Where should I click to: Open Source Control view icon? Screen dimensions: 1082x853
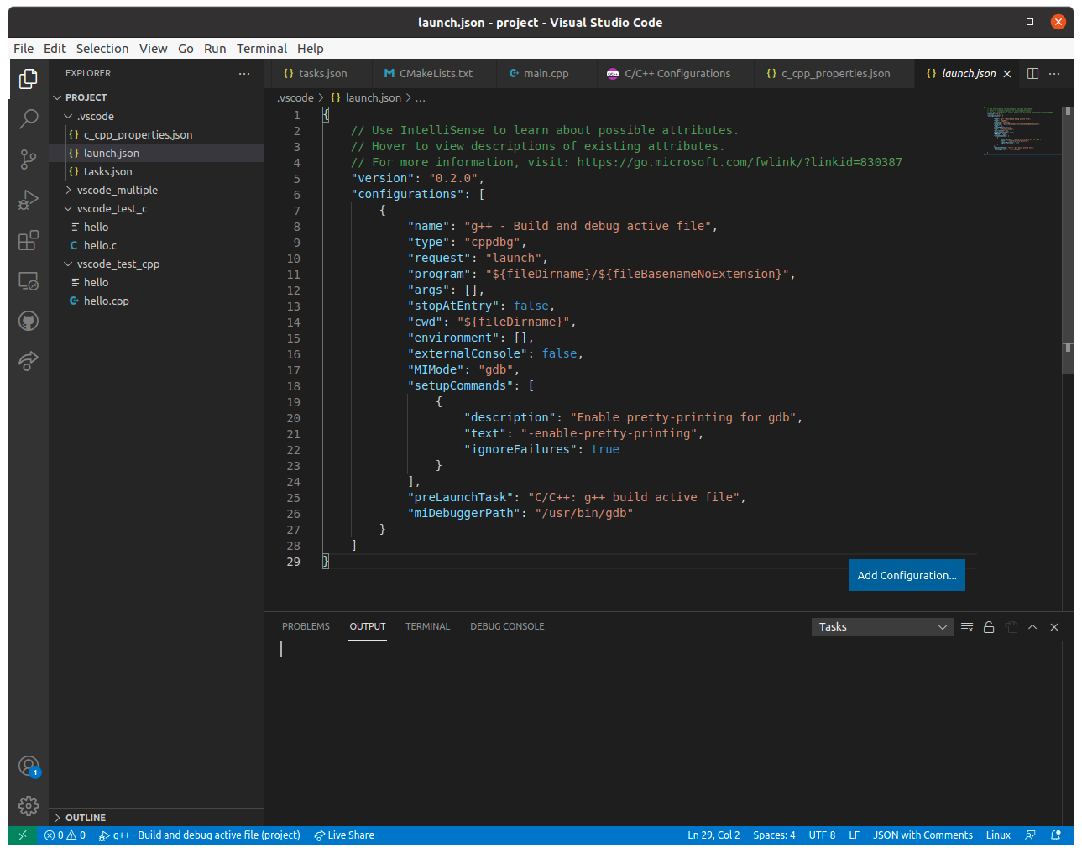click(x=29, y=159)
